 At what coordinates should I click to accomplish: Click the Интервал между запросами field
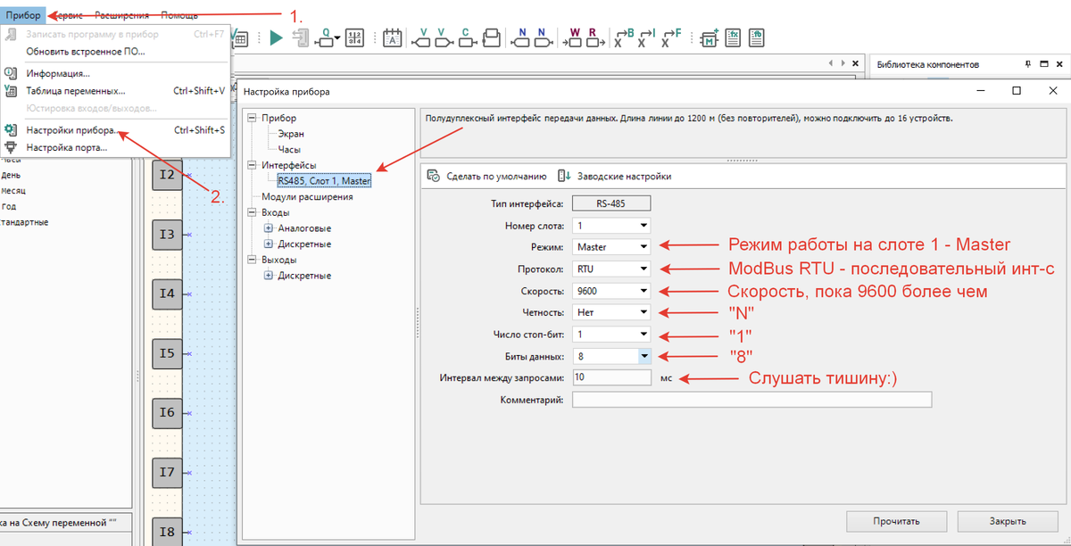612,377
